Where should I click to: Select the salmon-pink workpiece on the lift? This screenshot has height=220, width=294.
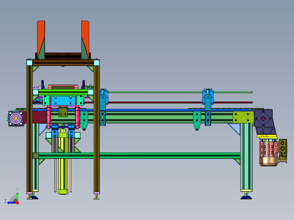coord(63,87)
